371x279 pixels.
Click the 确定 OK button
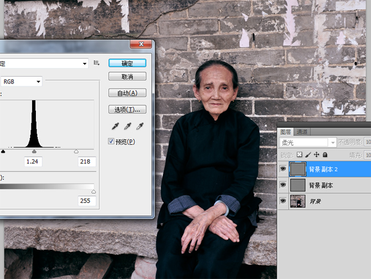click(x=127, y=63)
